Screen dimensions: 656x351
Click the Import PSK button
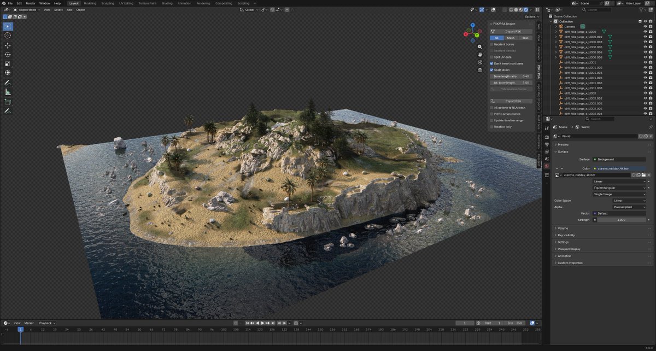(511, 31)
